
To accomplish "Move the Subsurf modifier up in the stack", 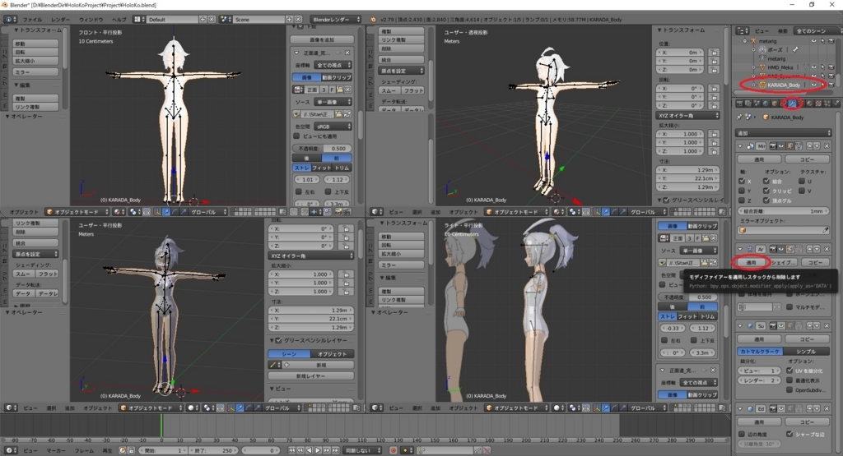I will (x=810, y=325).
